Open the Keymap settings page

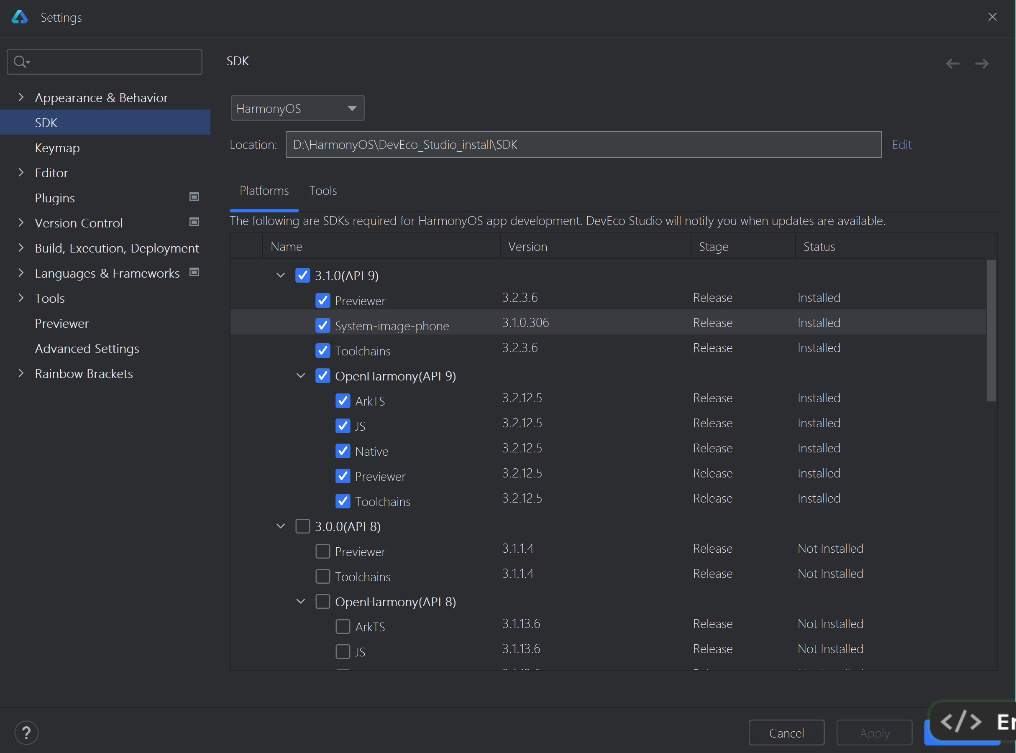point(57,148)
